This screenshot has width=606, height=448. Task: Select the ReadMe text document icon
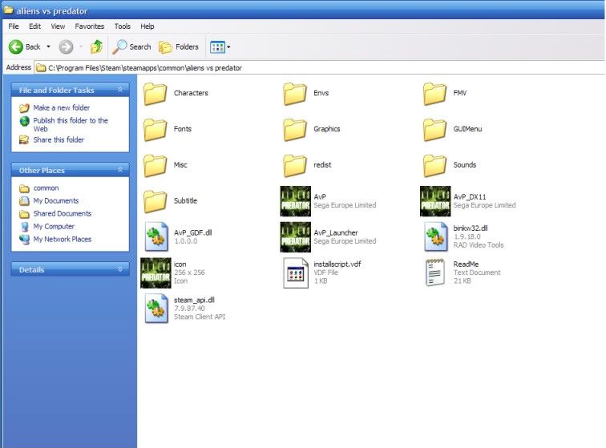[434, 272]
